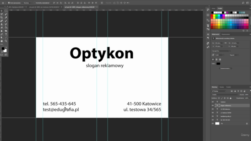Image resolution: width=251 pixels, height=141 pixels.
Task: Left-align text in Properties panel
Action: coord(213,60)
